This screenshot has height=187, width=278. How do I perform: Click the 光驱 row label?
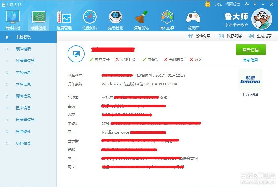coord(71,150)
